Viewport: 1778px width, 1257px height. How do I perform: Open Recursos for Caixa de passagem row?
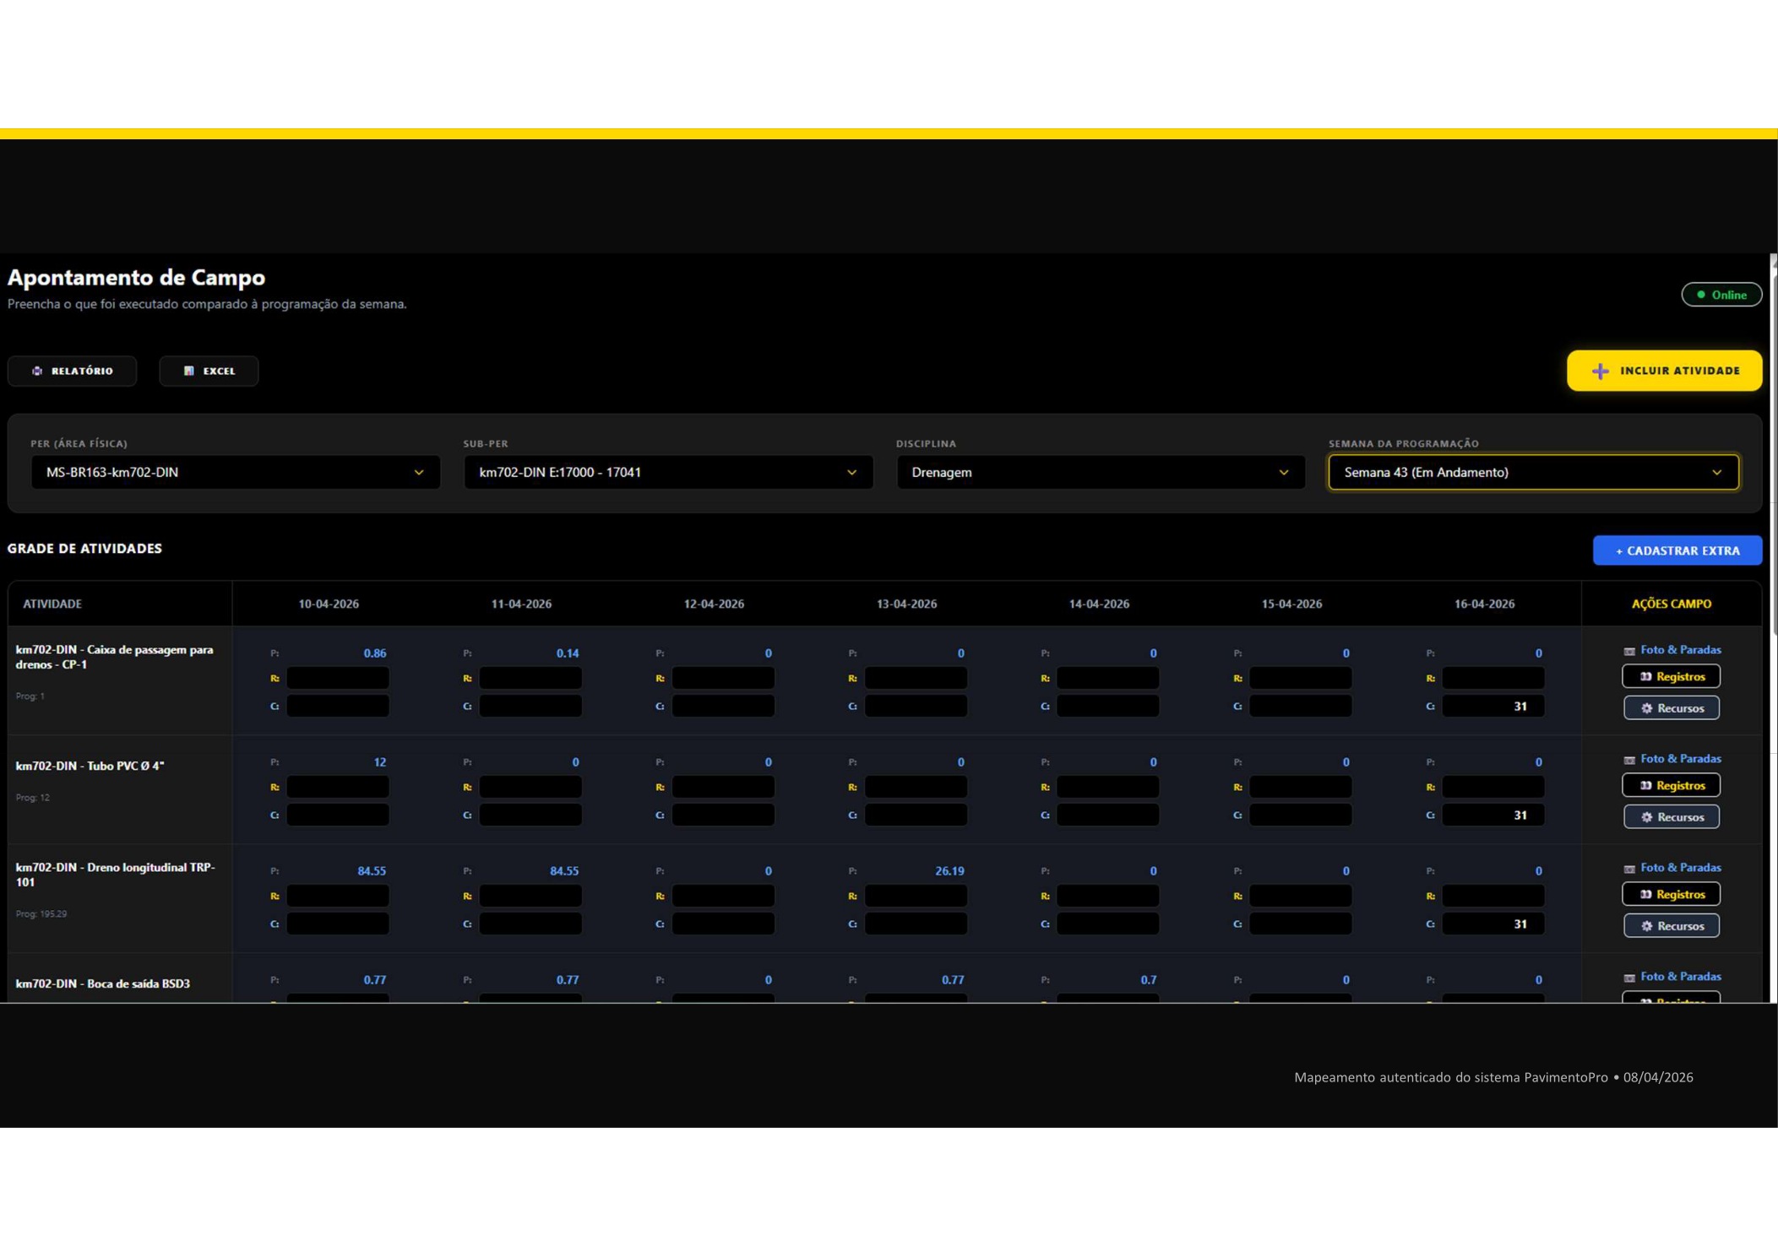click(x=1671, y=708)
